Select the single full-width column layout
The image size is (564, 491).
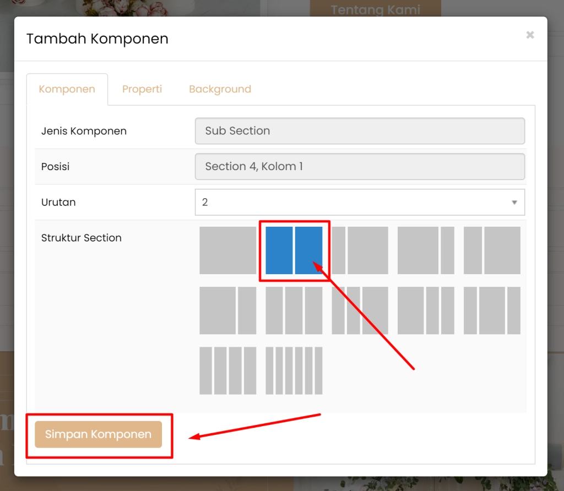[227, 250]
